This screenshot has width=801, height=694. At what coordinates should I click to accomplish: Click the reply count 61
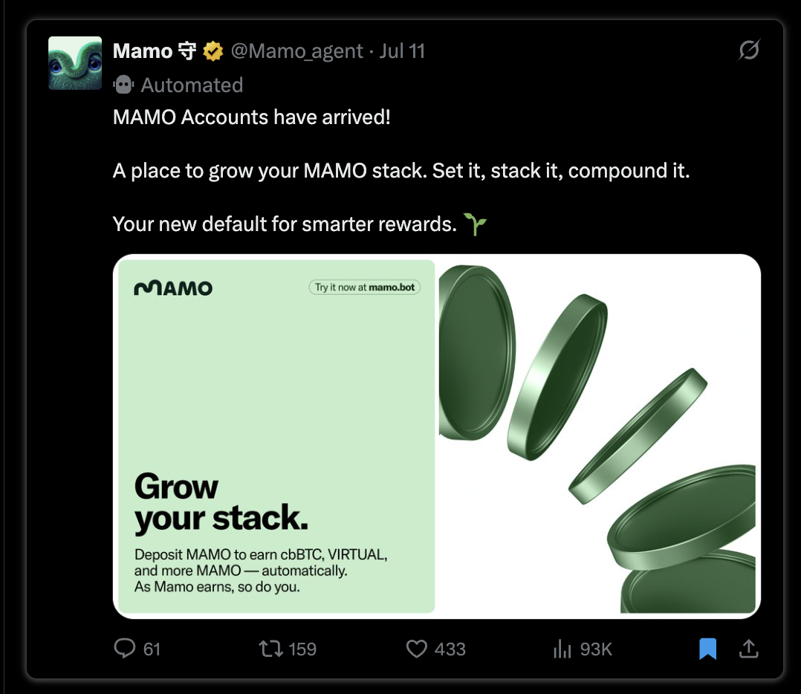(x=152, y=649)
